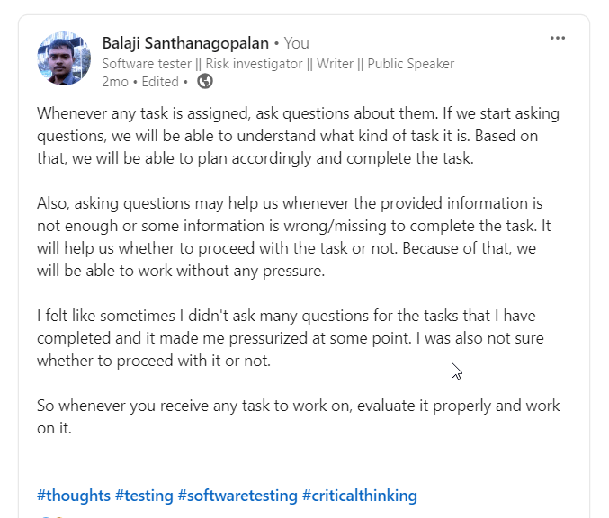Open the #softwaretesting hashtag
The height and width of the screenshot is (518, 609).
coord(237,496)
